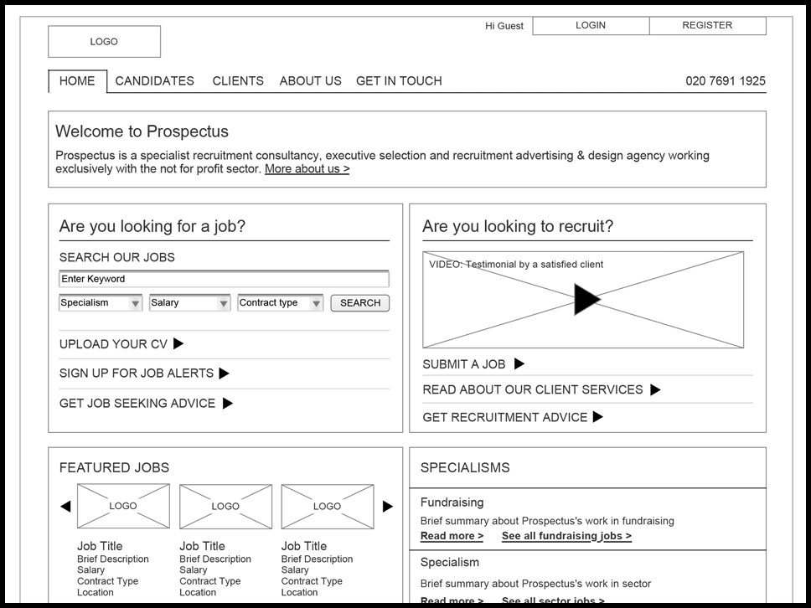Image resolution: width=811 pixels, height=608 pixels.
Task: Open the Candidates menu item
Action: click(x=155, y=81)
